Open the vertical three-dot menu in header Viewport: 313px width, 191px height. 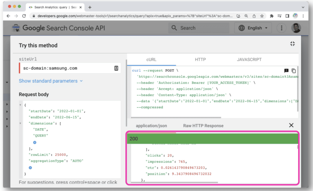point(282,28)
